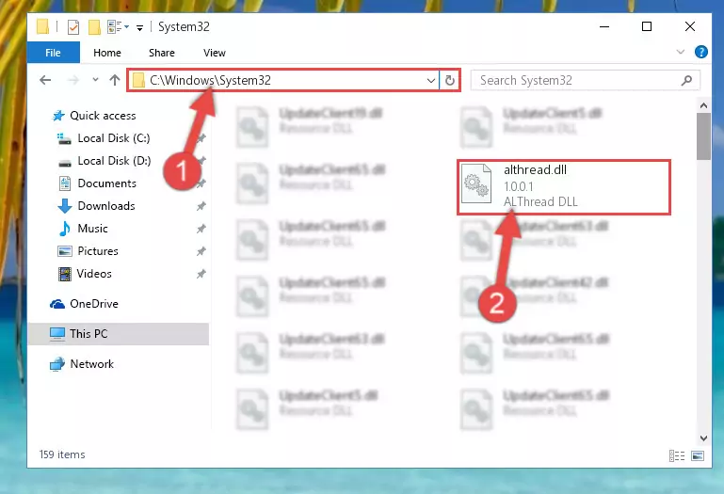Expand the address bar history dropdown

coord(431,80)
